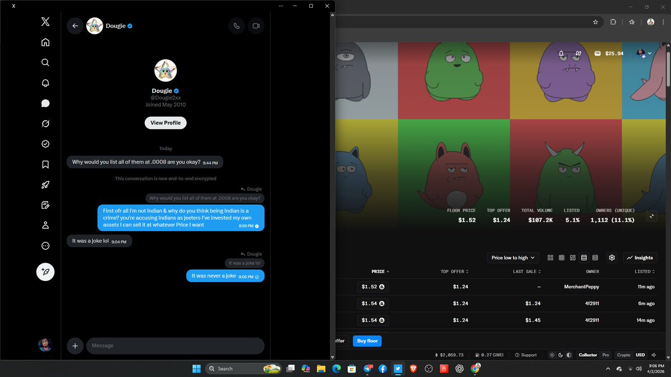Expand the marketplace account avatar menu

click(644, 54)
